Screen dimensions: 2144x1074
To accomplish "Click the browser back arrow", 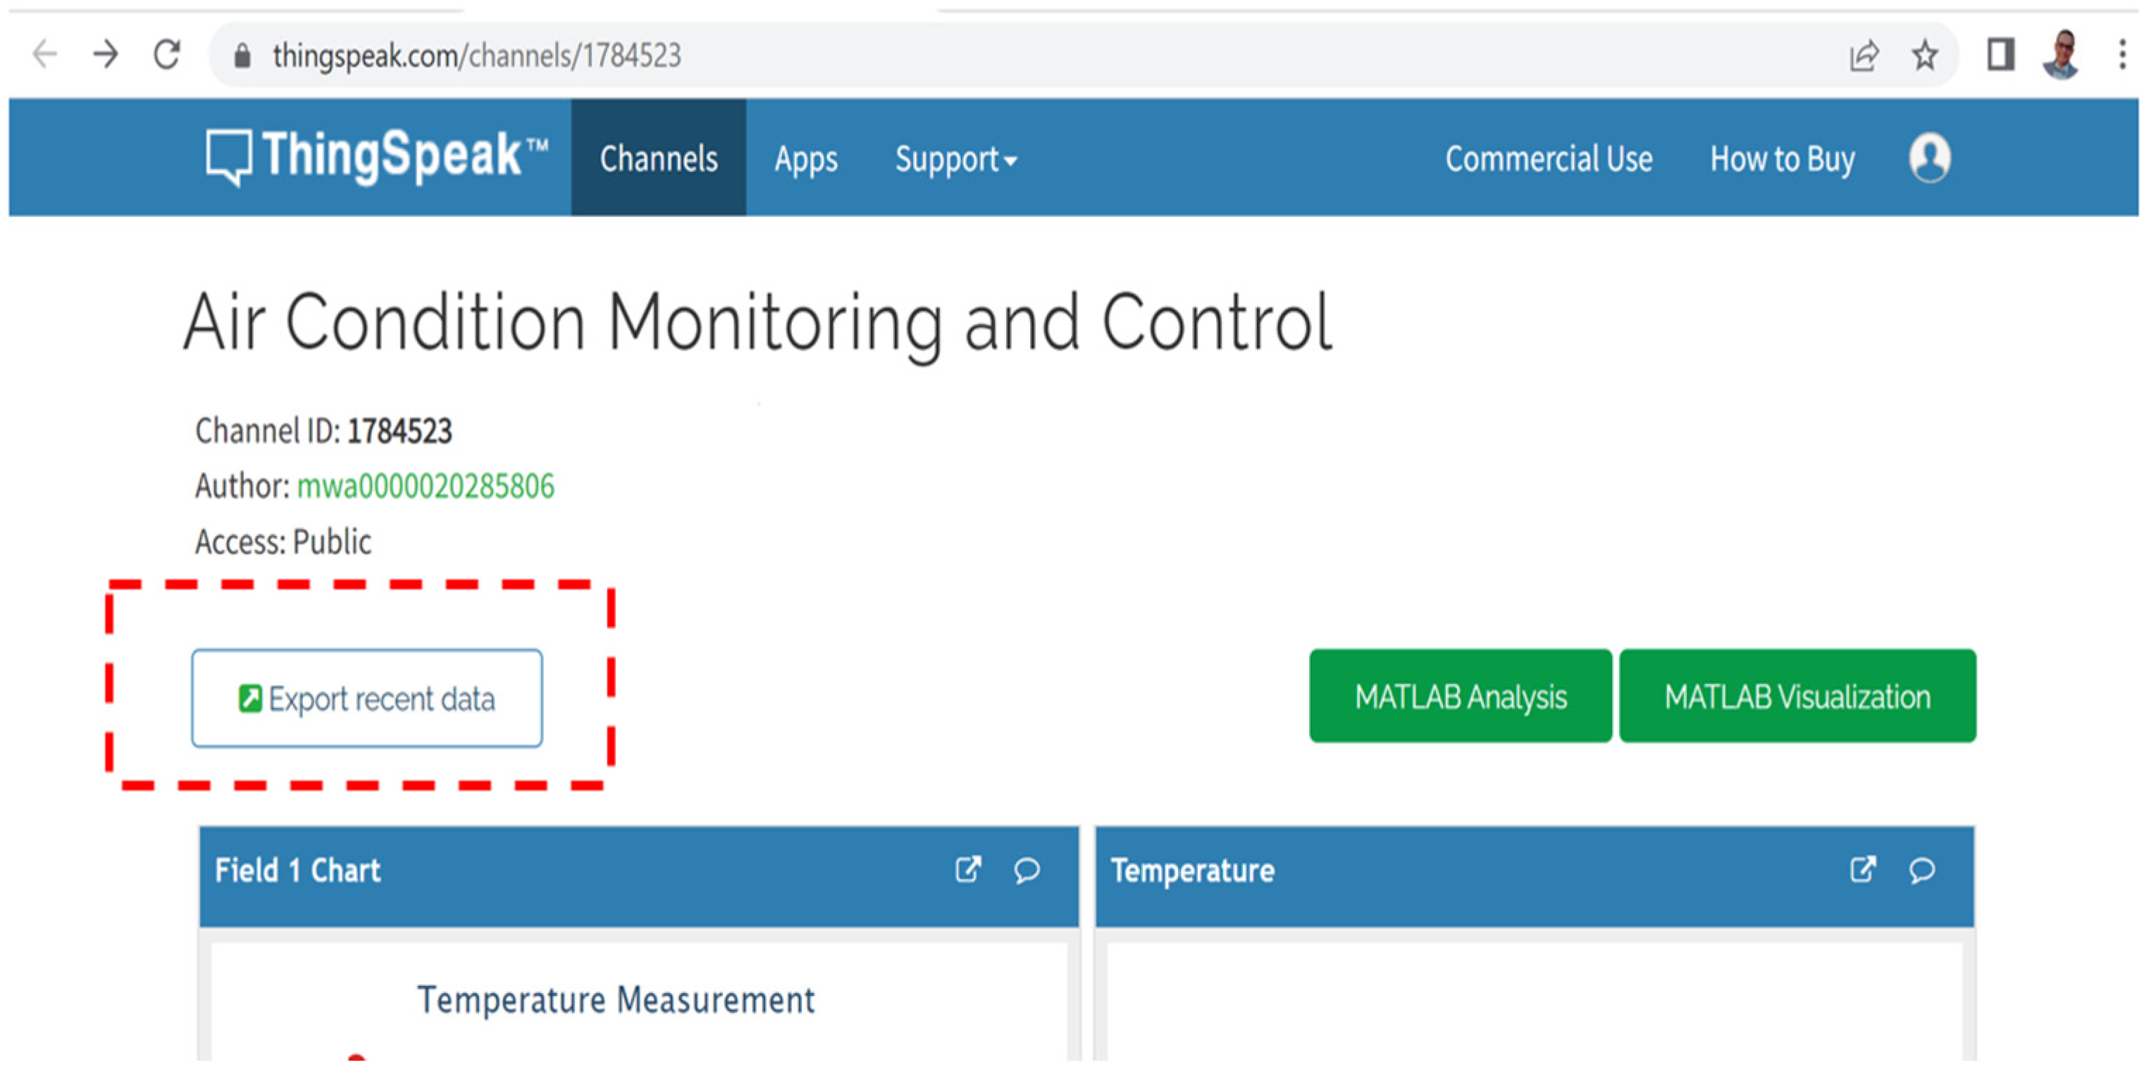I will coord(44,55).
